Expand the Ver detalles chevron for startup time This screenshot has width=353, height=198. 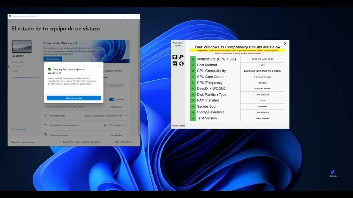(126, 135)
